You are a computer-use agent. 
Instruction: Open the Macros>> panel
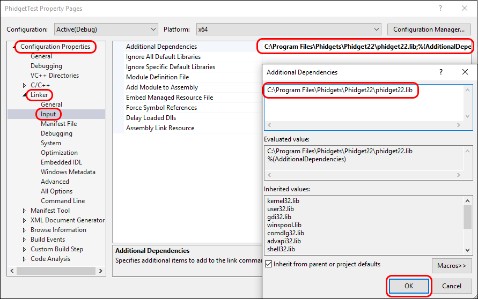point(451,265)
